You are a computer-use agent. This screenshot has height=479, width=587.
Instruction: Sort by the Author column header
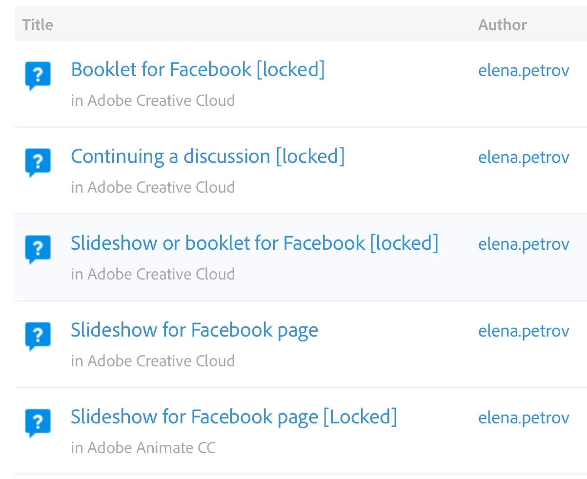pos(502,24)
